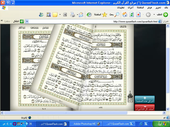
Task: Click the grey Forward arrow button
Action: tap(148, 15)
